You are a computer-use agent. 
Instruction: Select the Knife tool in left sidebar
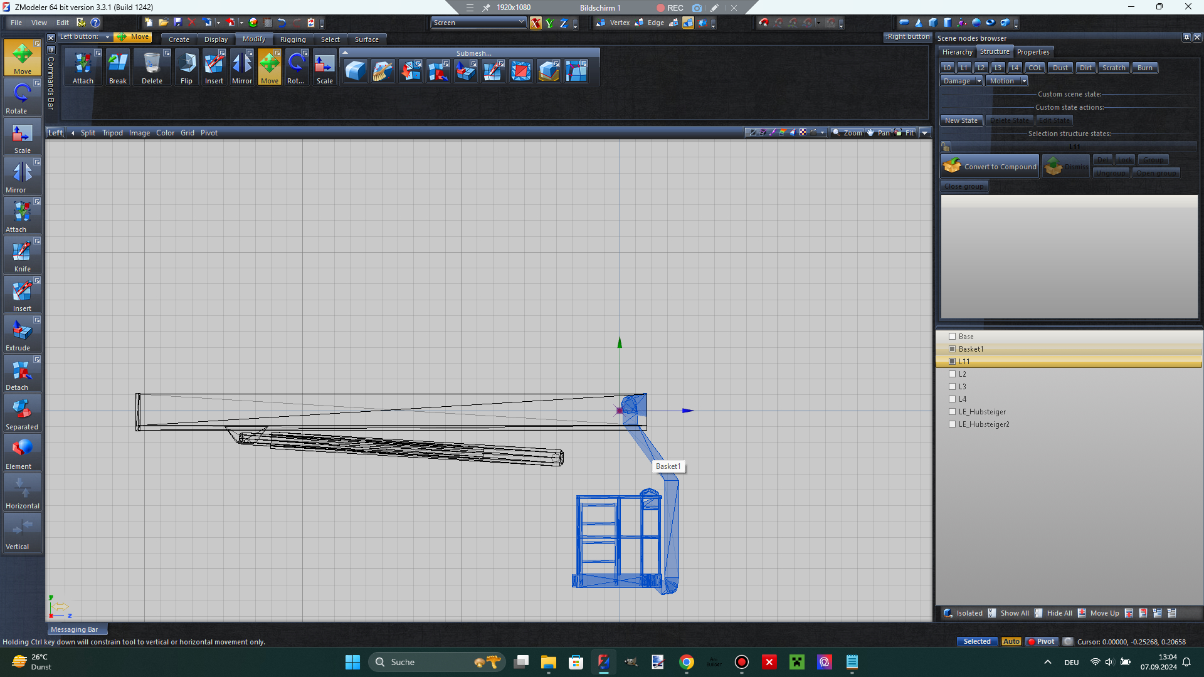click(22, 255)
